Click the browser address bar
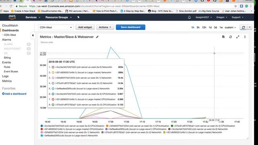Viewport: 258px width, 145px height. click(x=123, y=6)
